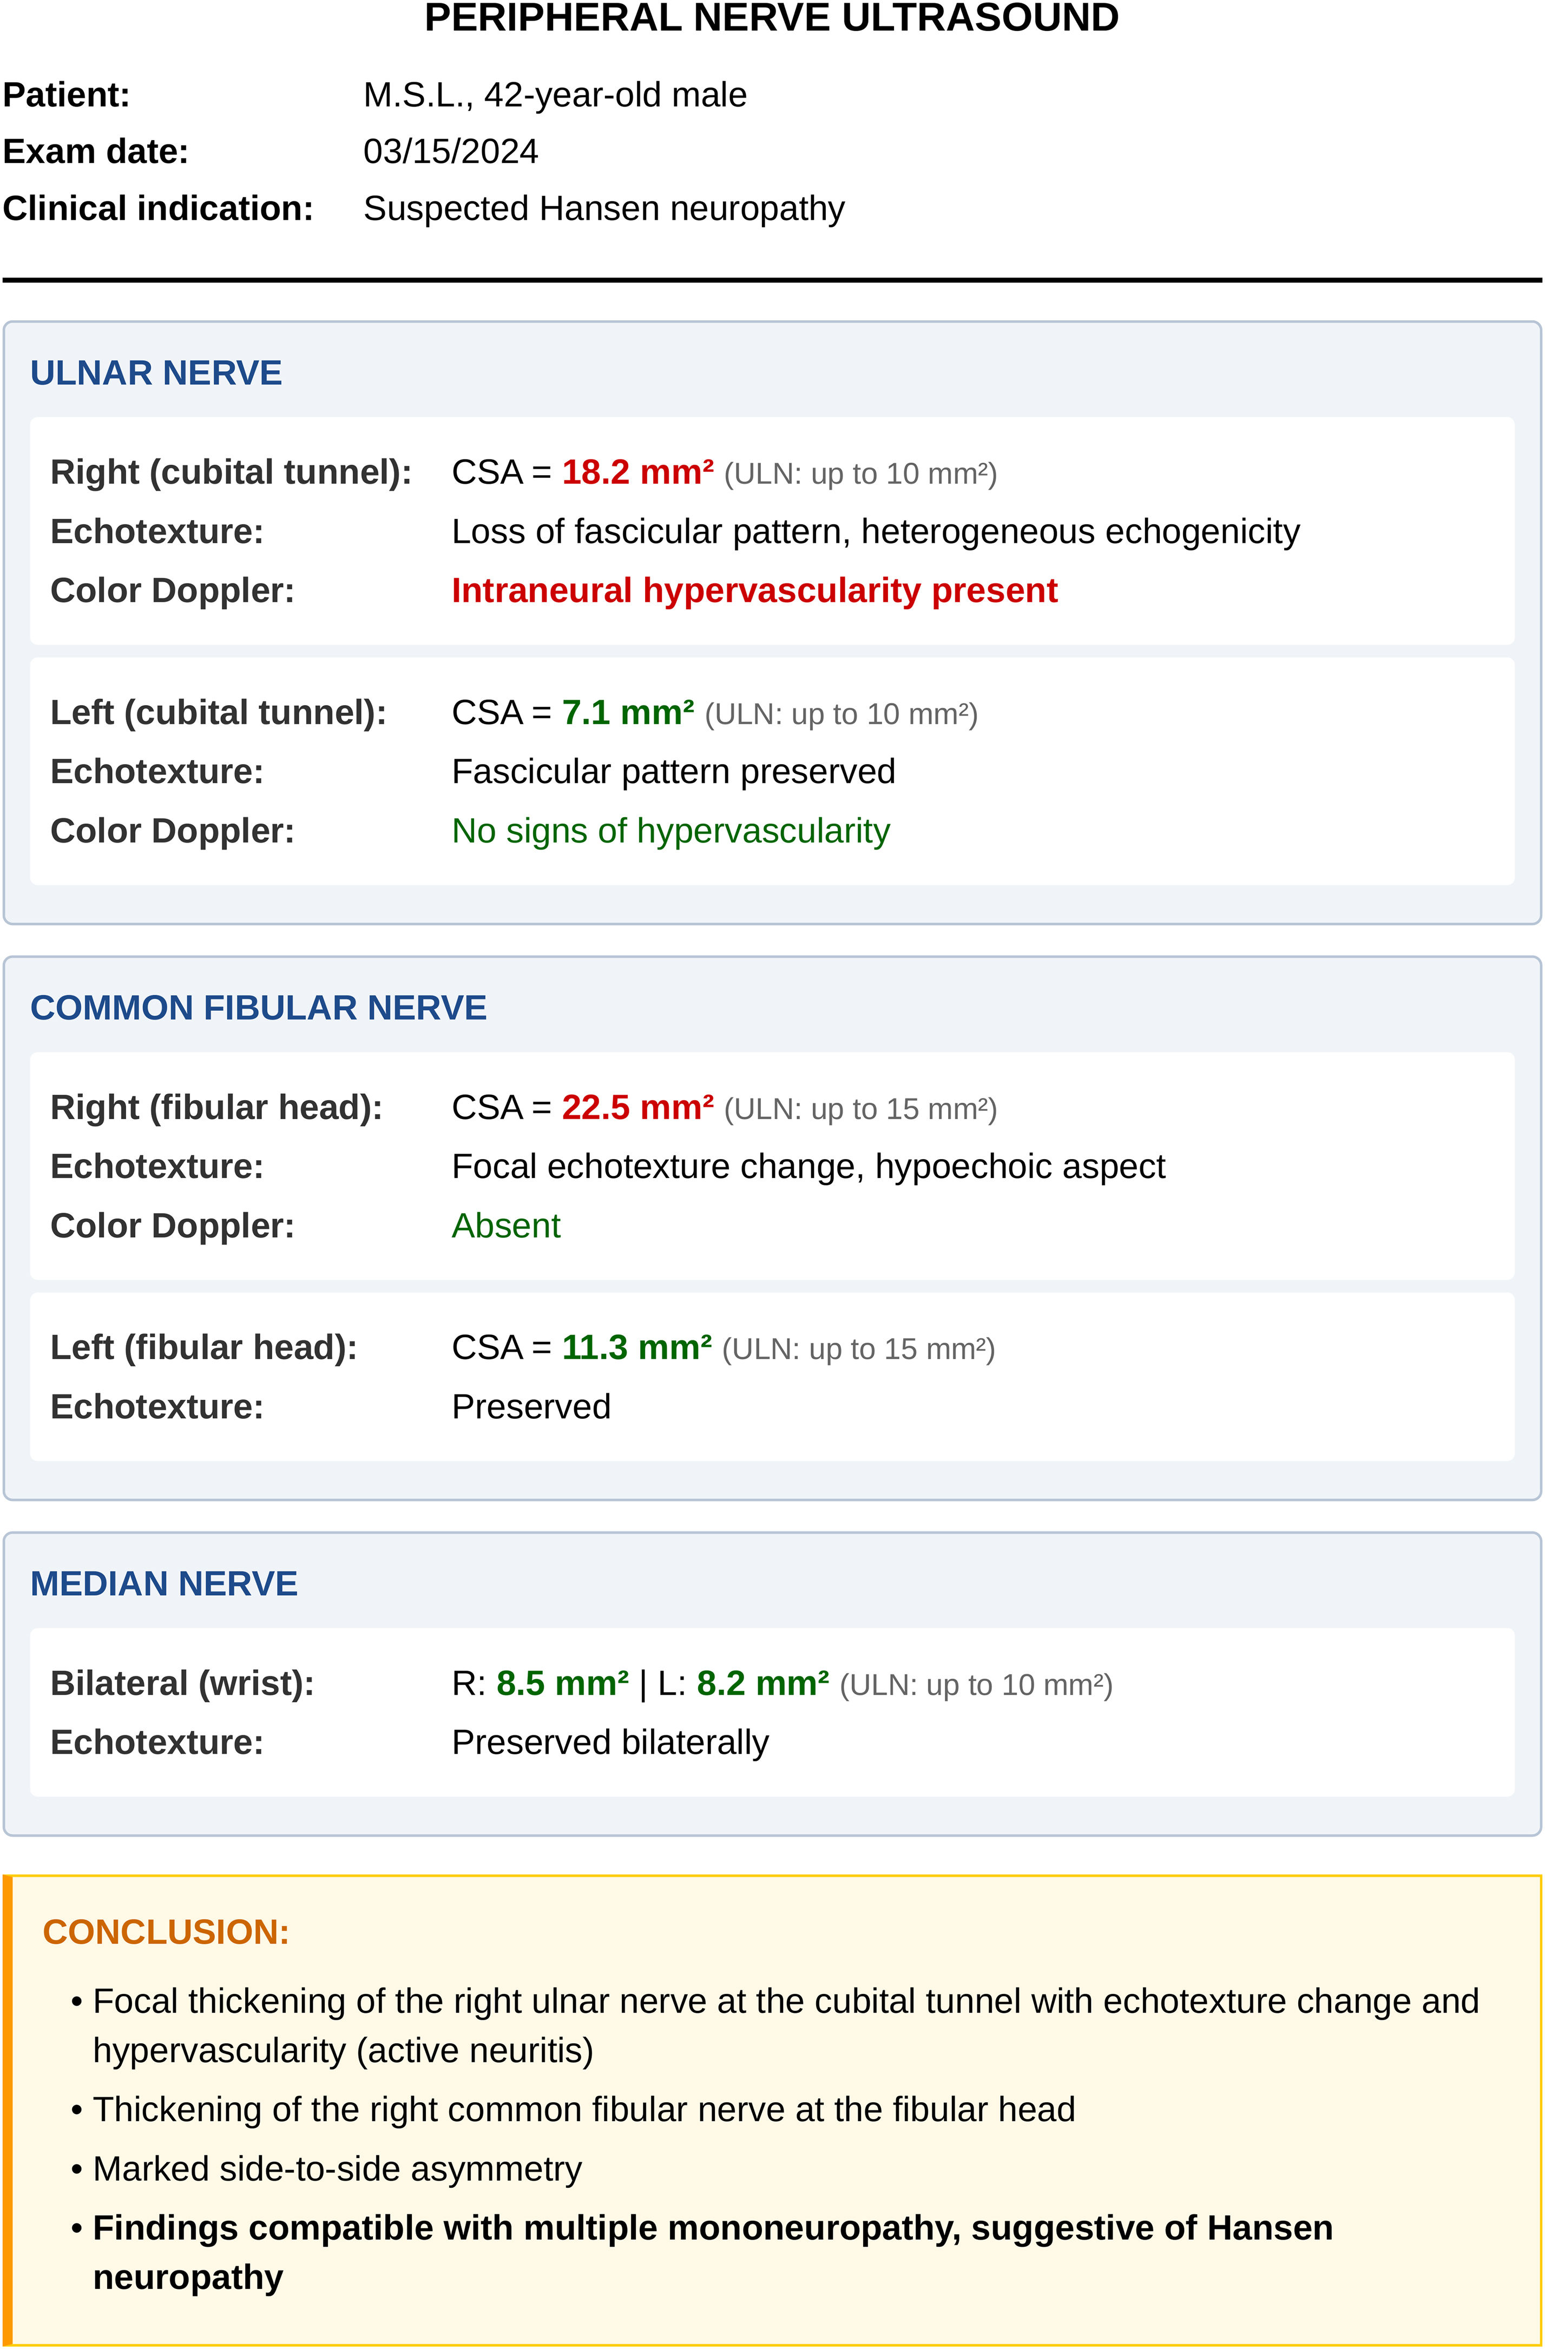Click the Median Nerve section heading
Screen dimensions: 1545x2349
coord(164,1584)
